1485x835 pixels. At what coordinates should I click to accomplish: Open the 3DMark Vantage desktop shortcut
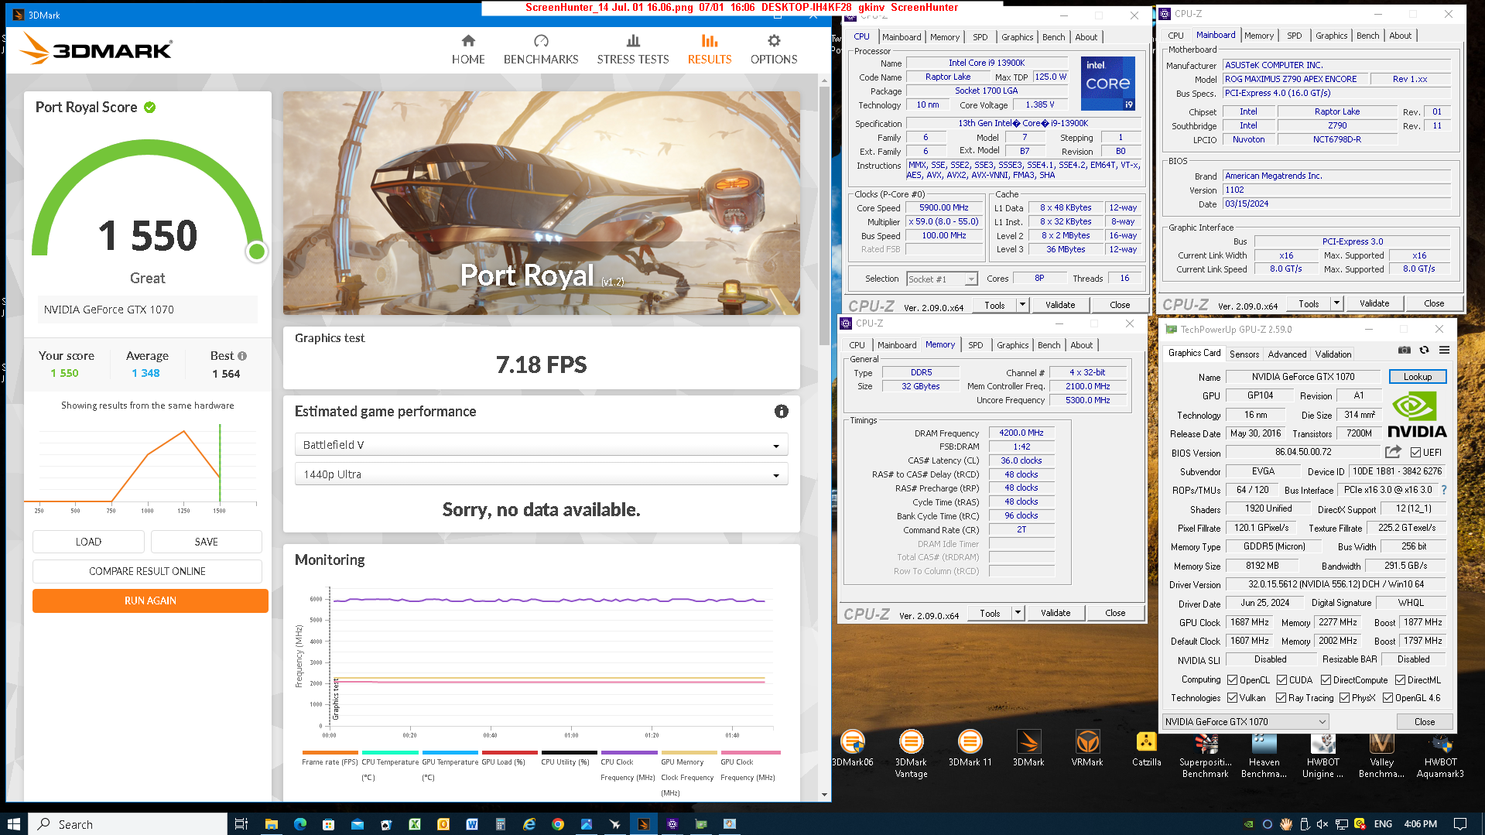click(x=911, y=755)
